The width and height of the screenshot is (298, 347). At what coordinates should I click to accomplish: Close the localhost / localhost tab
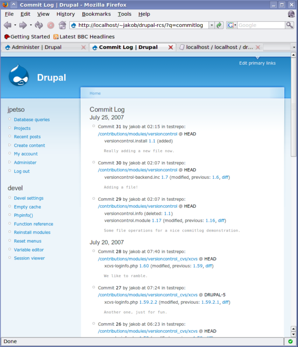[x=258, y=47]
